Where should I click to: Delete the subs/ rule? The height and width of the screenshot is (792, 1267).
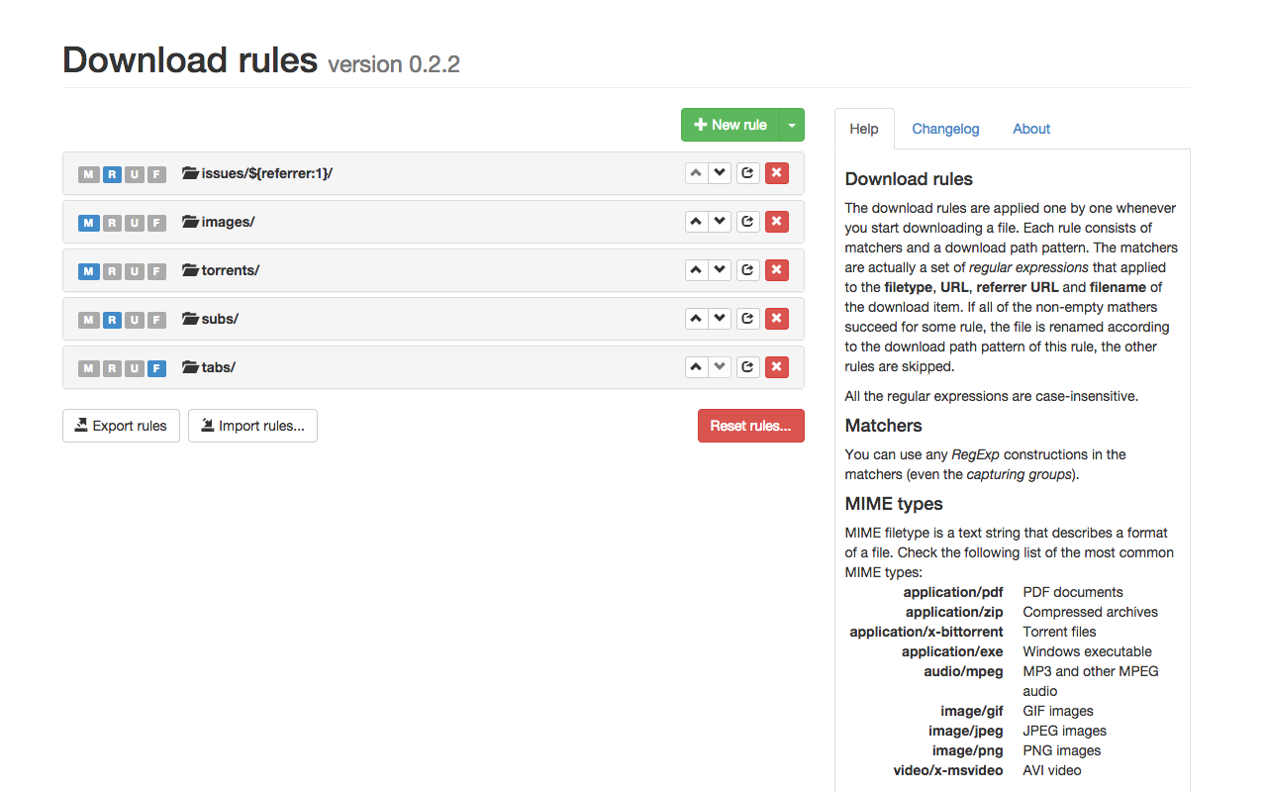pyautogui.click(x=777, y=318)
